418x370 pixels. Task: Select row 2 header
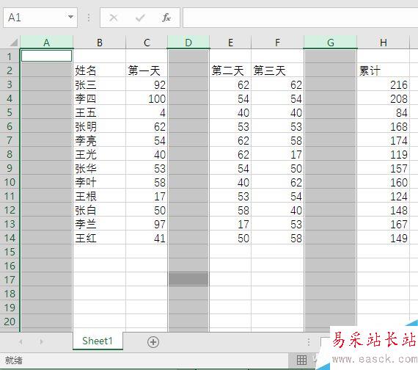10,70
